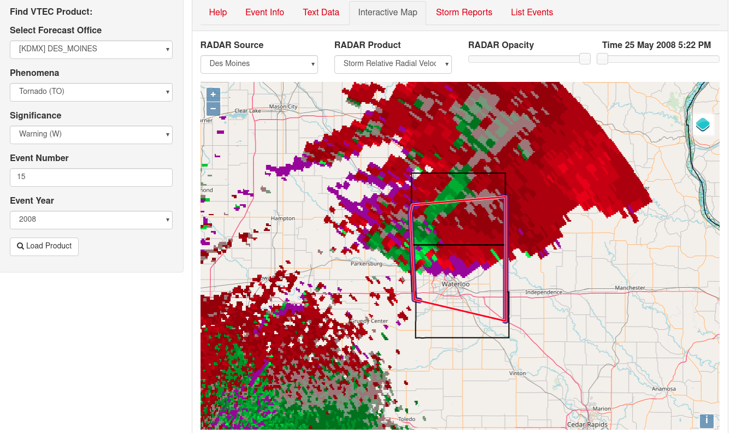Show map attribution info icon
The height and width of the screenshot is (433, 736).
[x=706, y=420]
